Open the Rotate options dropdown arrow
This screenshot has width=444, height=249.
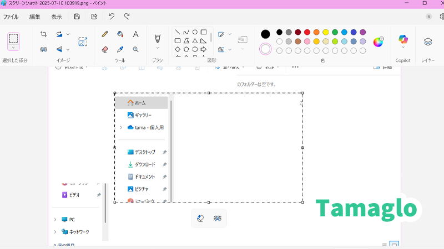coord(68,34)
